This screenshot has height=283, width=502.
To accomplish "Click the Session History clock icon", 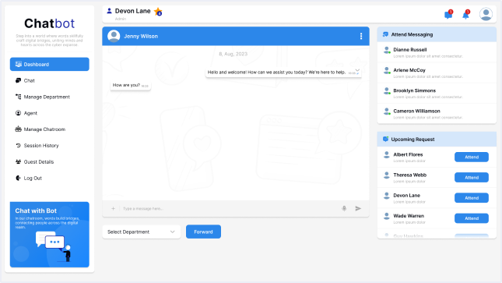I will 18,145.
